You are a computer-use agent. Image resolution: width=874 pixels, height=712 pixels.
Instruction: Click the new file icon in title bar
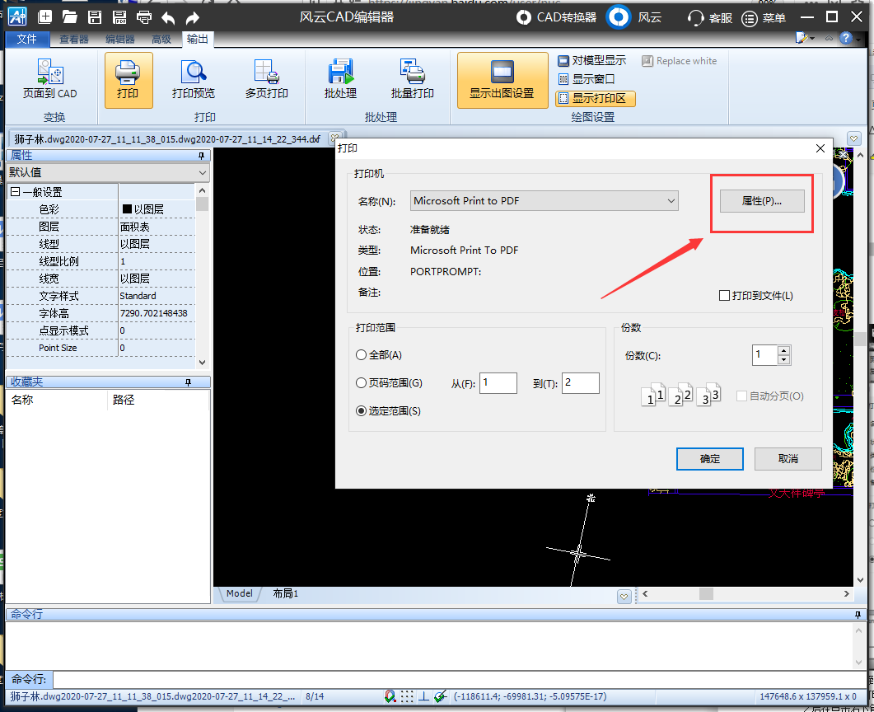click(x=45, y=16)
